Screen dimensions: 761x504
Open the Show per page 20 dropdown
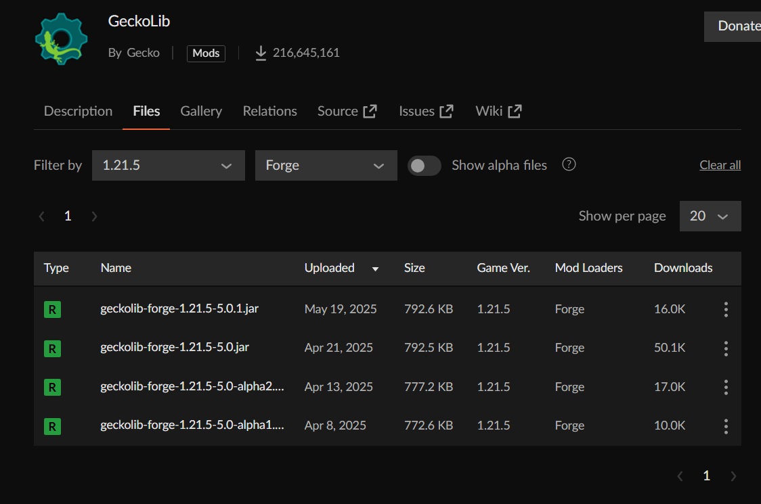[x=710, y=216]
